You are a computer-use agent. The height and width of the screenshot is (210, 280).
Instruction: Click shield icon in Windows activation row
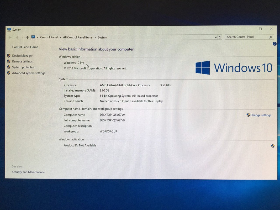273,146
